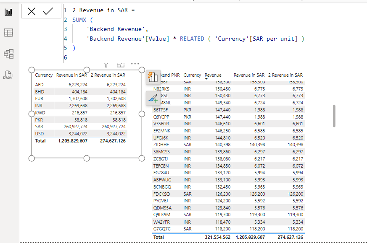Click the top-left resize handle of the selected visual
367x243 pixels.
(32, 70)
